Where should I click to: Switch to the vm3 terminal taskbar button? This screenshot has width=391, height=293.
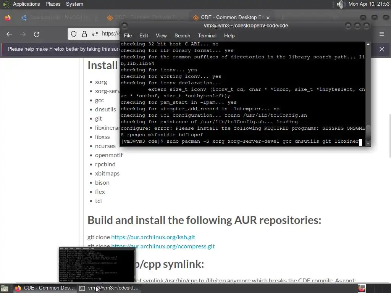coord(109,288)
